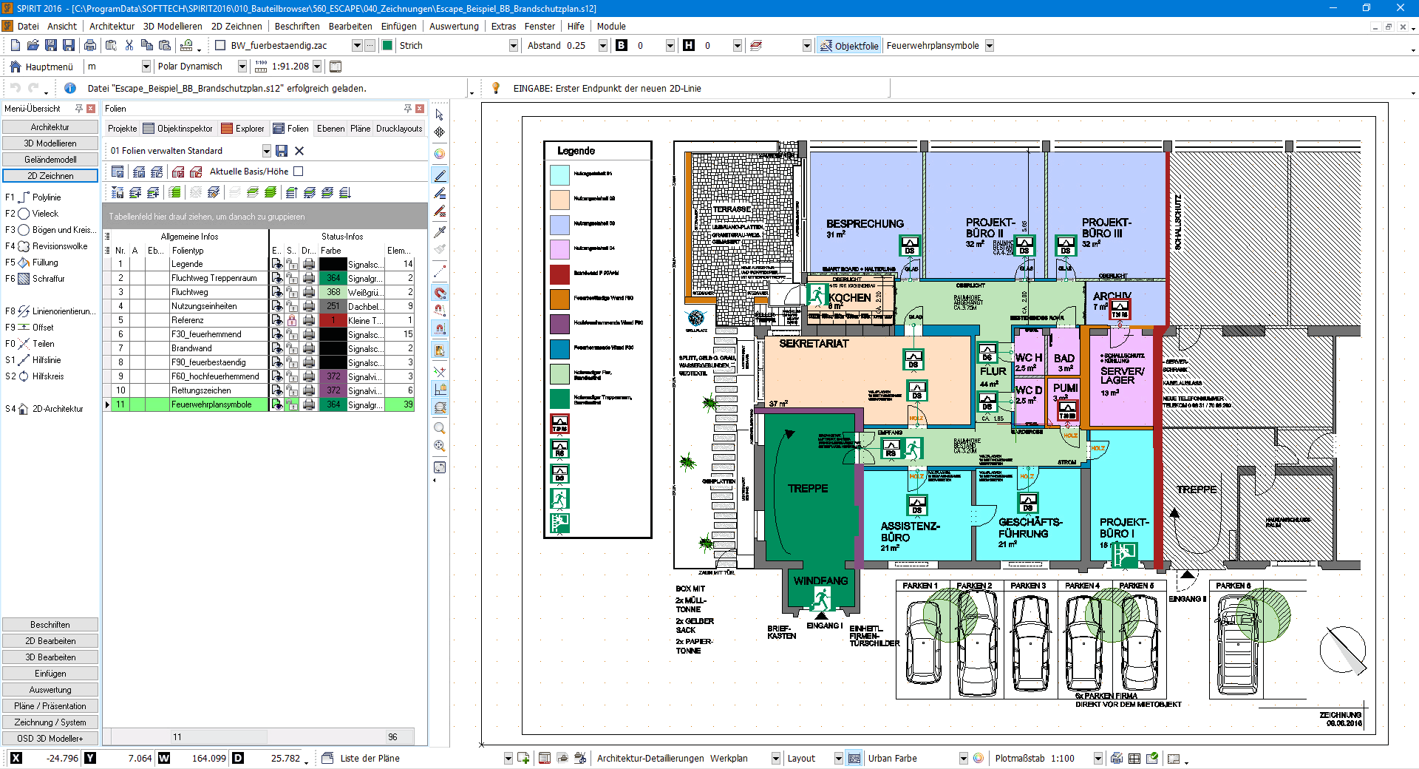Click the scale ruler icon beside 1:91.208
The width and height of the screenshot is (1419, 769).
point(261,67)
